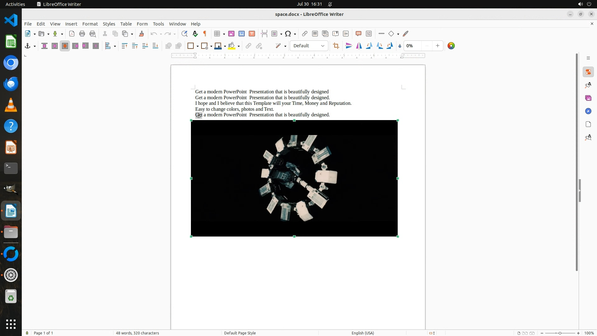Adjust the zoom slider in status bar
This screenshot has height=336, width=597.
coord(560,333)
